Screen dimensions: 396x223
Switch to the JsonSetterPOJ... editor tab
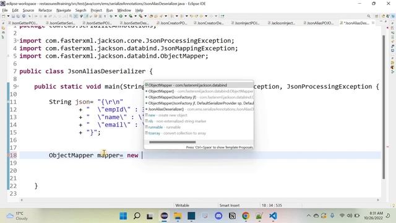pos(97,23)
